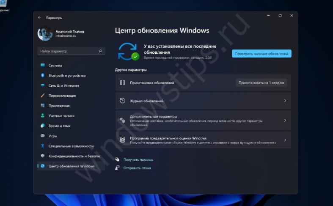
Task: Open Дополнительные параметры row
Action: [203, 121]
